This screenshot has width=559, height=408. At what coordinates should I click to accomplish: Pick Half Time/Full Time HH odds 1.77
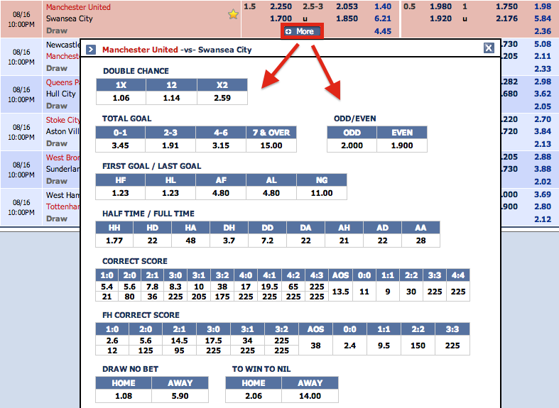114,241
